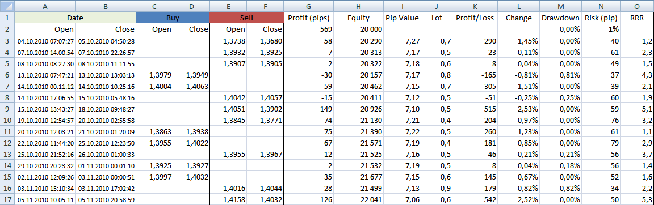Click buy open price 1,3979
Screen dimensions: 654x205
point(154,75)
